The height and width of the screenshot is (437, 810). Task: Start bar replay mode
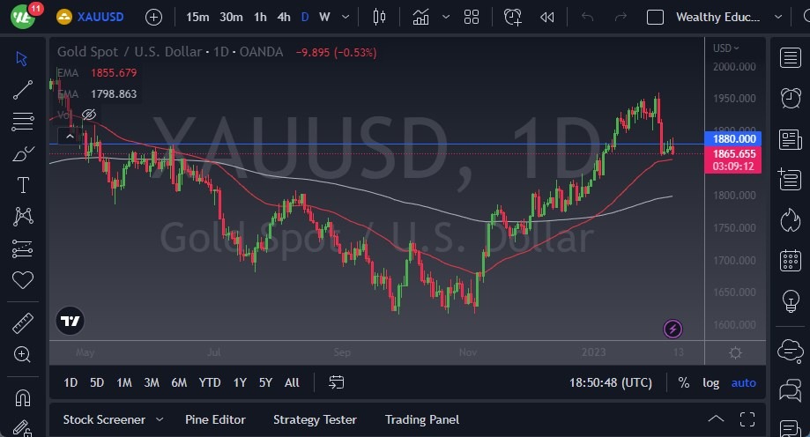547,17
